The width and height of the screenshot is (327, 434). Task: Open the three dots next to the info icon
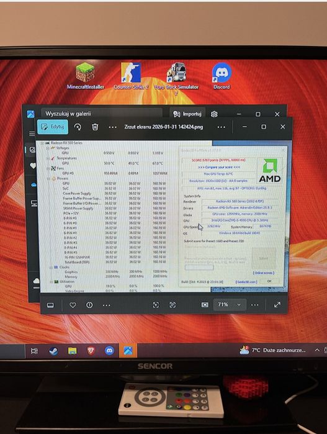click(x=107, y=305)
